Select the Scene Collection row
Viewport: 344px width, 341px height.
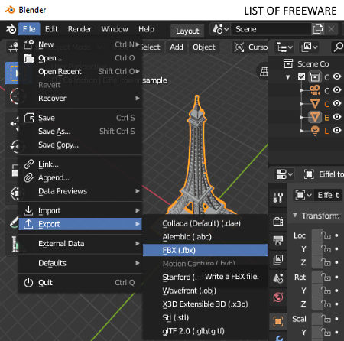(x=307, y=63)
